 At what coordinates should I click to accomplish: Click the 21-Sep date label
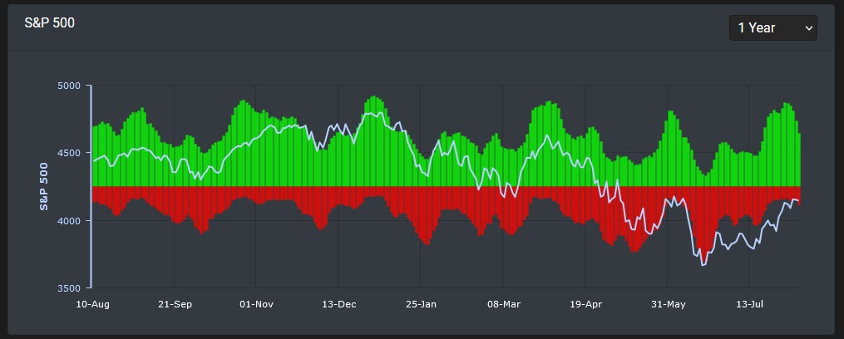(175, 305)
